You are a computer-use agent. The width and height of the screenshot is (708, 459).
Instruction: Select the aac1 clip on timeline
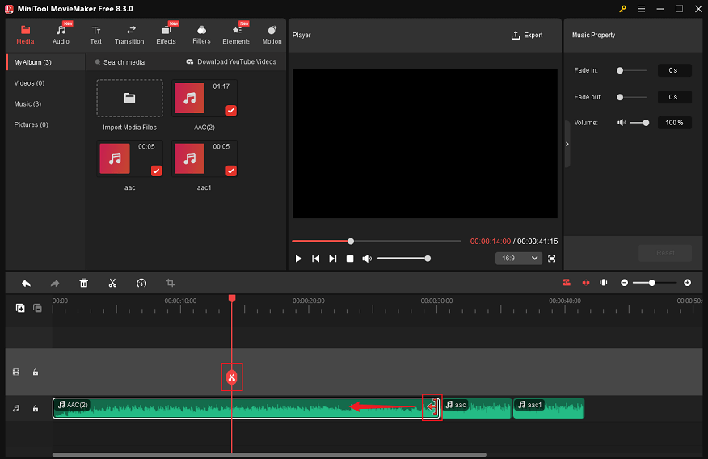pos(549,408)
